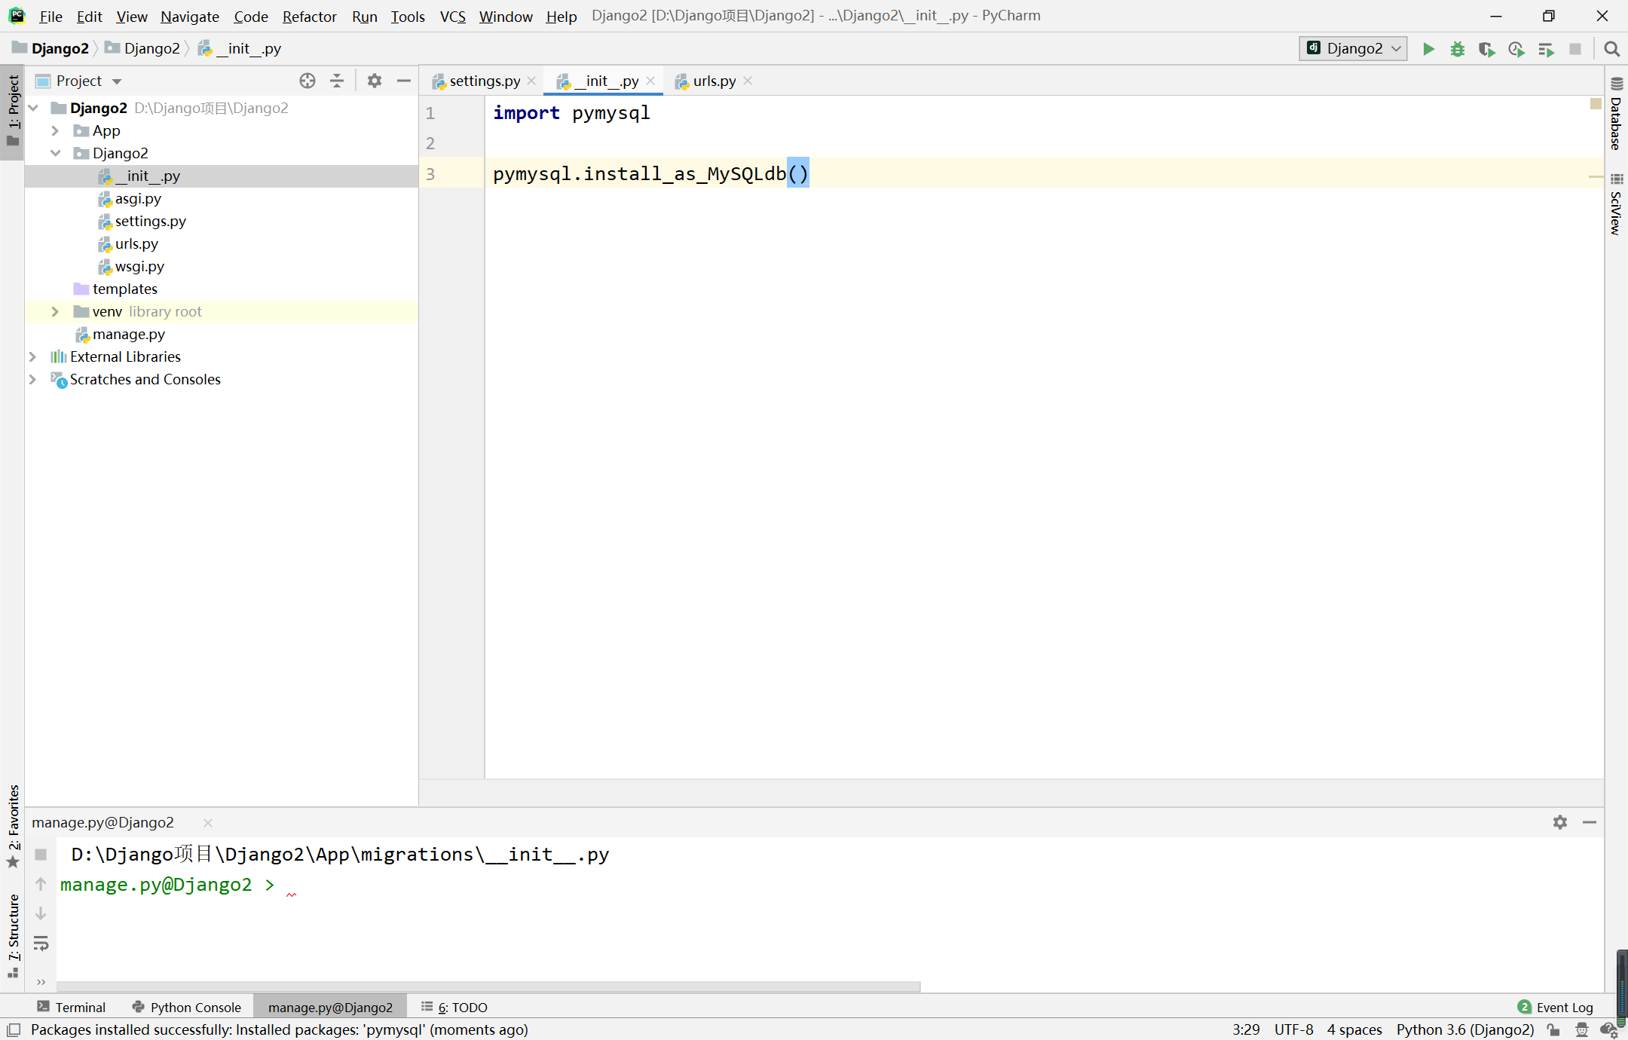Expand External Libraries node
This screenshot has height=1040, width=1628.
[33, 356]
